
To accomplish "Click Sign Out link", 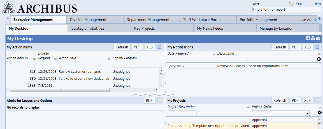I will (x=295, y=4).
